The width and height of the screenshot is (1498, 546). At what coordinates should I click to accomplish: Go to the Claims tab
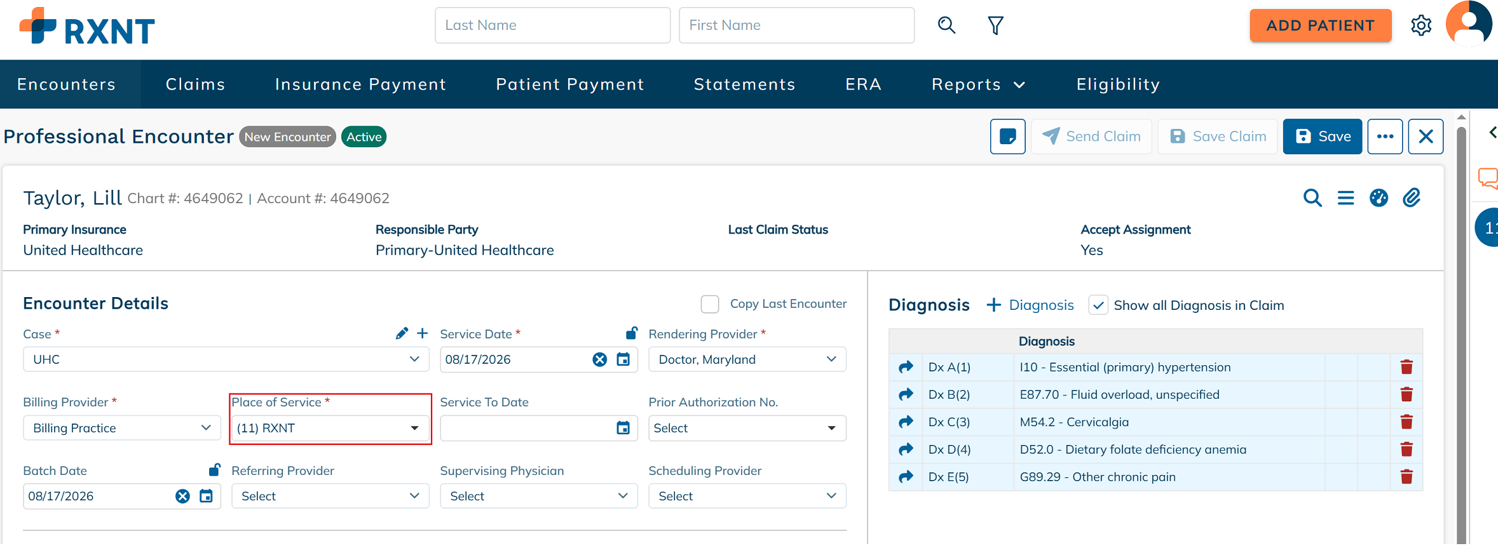[196, 84]
